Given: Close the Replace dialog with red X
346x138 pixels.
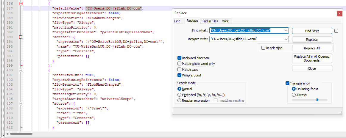Looking at the screenshot, I should click(340, 13).
